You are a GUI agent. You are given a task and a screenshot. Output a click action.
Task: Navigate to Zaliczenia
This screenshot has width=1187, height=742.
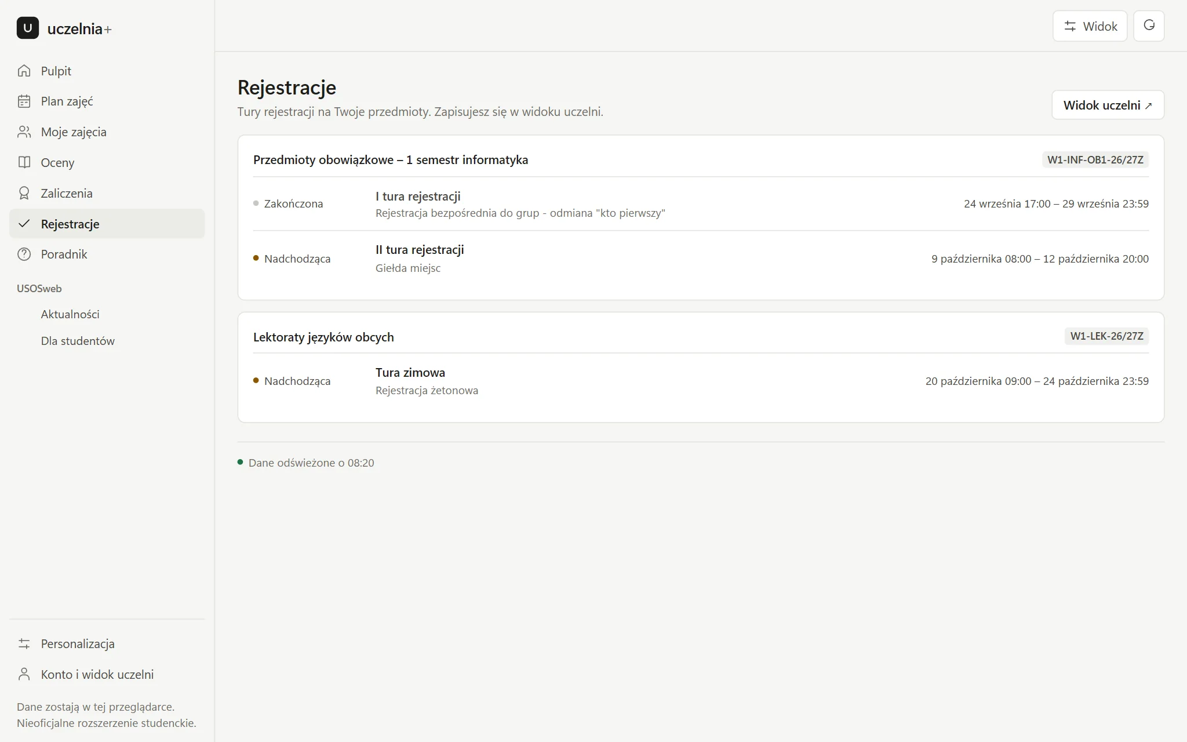pos(107,193)
